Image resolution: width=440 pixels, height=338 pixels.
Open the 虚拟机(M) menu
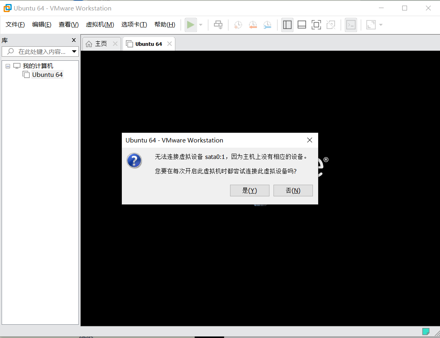100,24
